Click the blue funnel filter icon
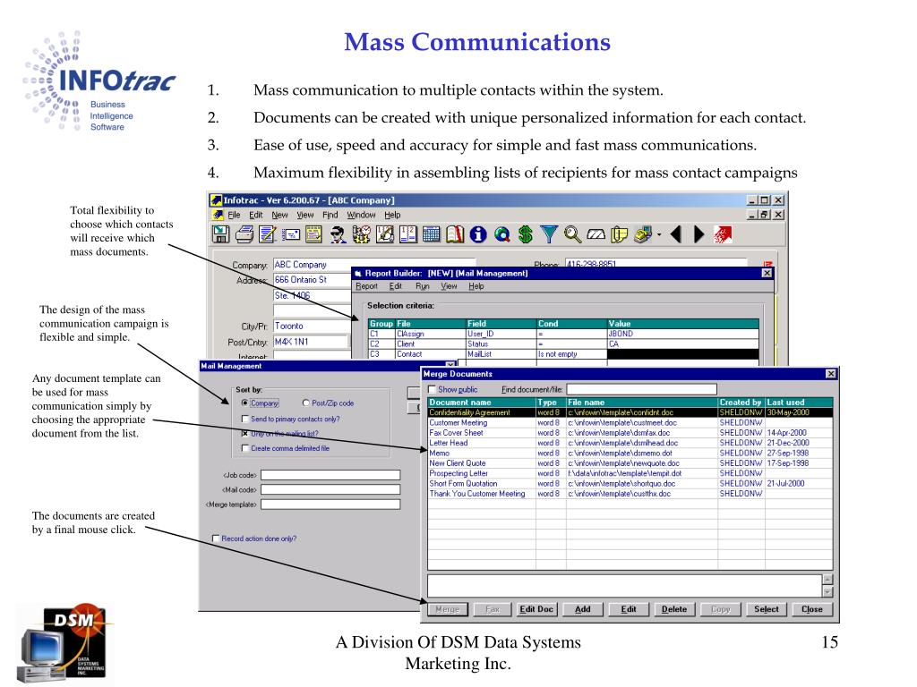Viewport: 917px width, 687px height. tap(549, 234)
